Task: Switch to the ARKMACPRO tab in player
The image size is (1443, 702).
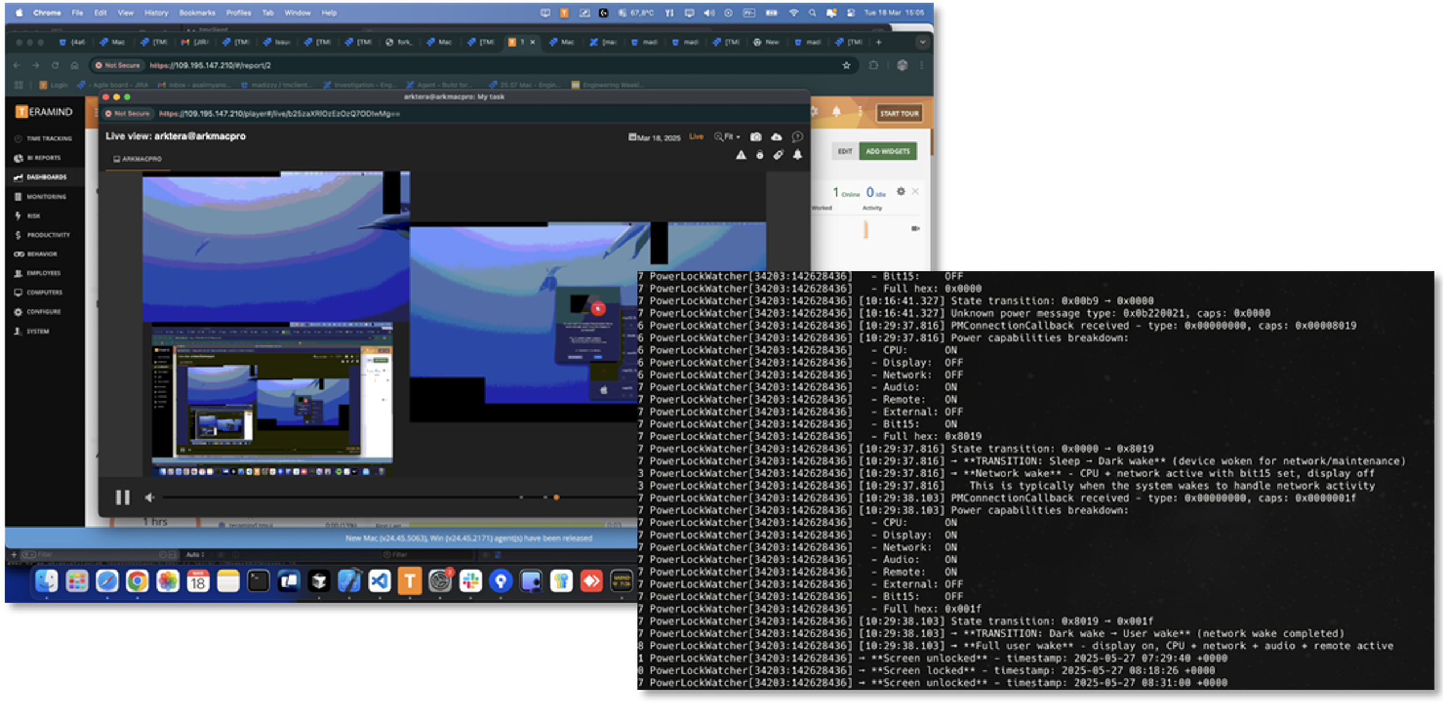Action: click(x=137, y=159)
